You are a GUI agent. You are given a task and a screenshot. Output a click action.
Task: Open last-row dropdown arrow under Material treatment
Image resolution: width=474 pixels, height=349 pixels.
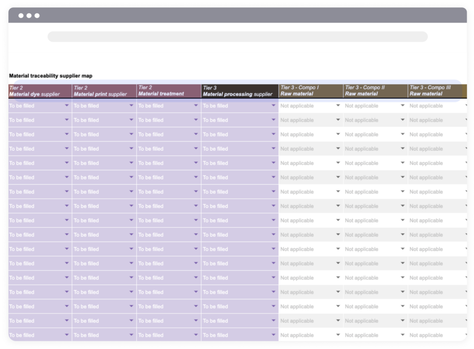coord(196,335)
